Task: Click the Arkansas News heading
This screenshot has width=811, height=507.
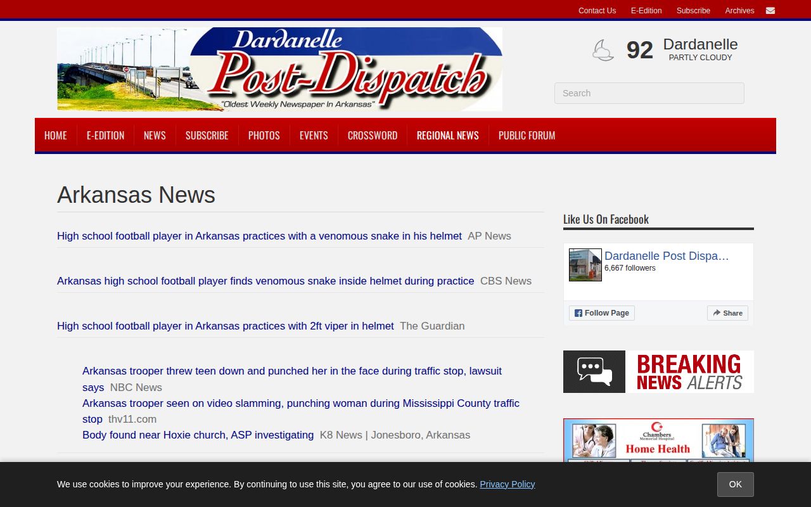Action: (x=136, y=195)
